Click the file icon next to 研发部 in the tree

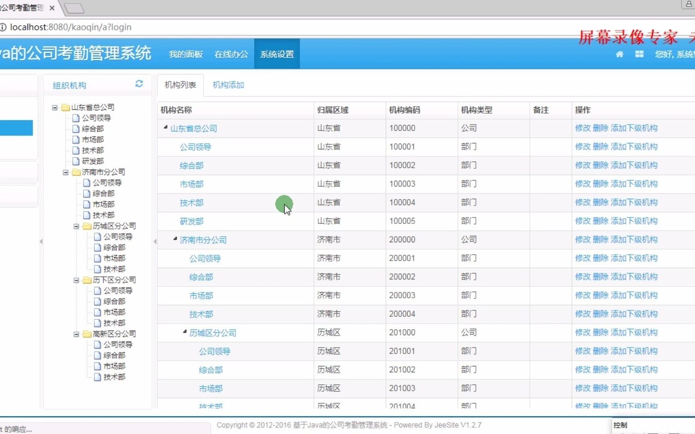click(x=76, y=161)
